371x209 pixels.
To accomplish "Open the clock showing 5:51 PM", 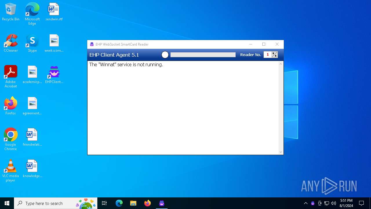I will [x=346, y=203].
